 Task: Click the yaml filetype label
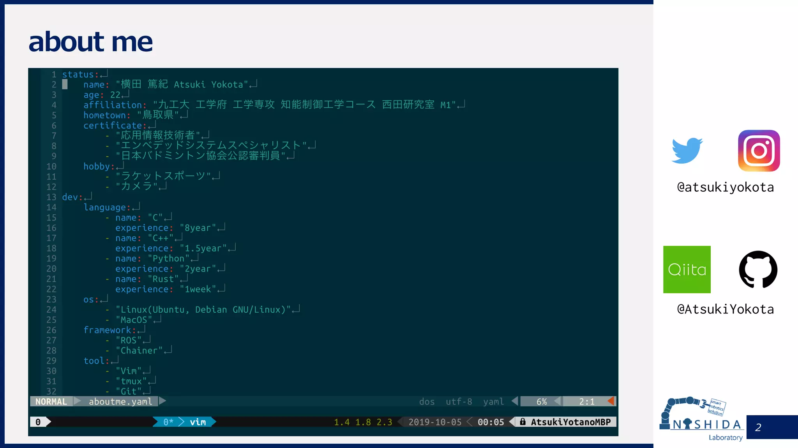click(493, 401)
